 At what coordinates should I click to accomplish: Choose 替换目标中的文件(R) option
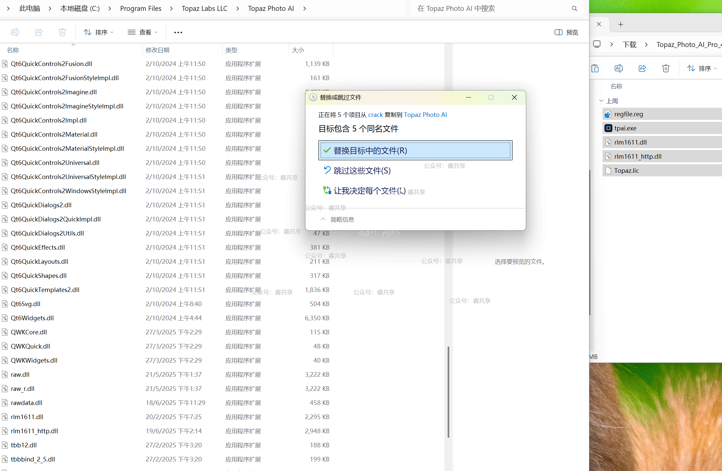pyautogui.click(x=415, y=150)
